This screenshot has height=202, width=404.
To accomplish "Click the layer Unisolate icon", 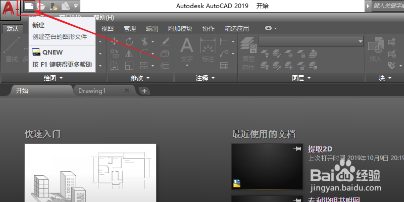I will [277, 66].
